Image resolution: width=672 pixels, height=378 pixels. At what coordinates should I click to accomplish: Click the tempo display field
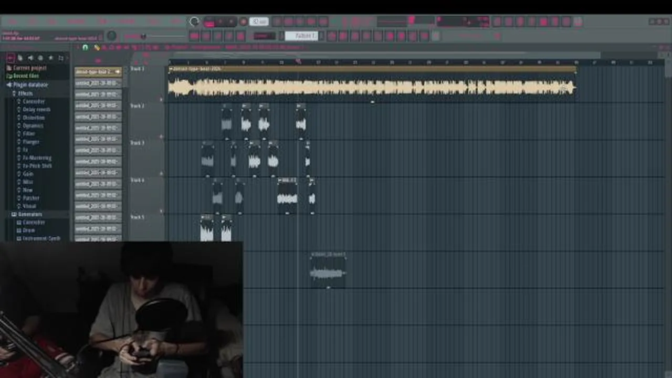260,22
